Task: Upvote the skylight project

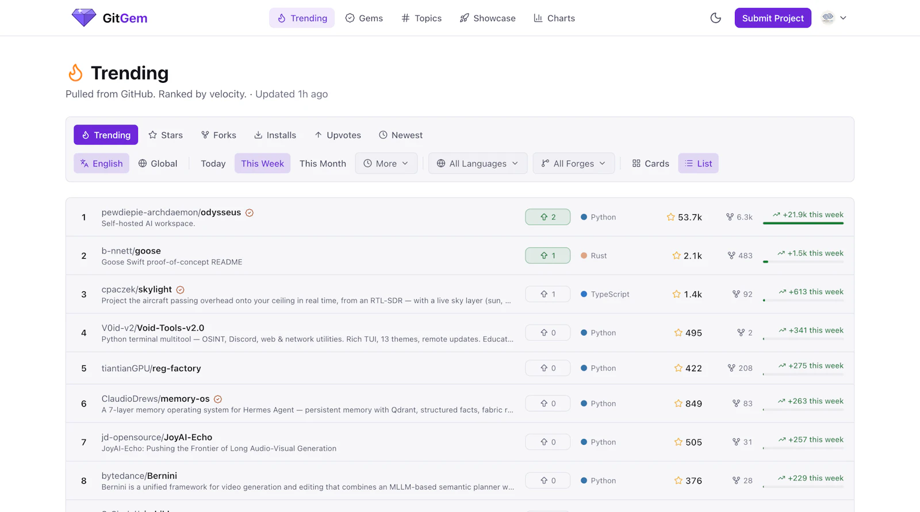Action: coord(547,294)
